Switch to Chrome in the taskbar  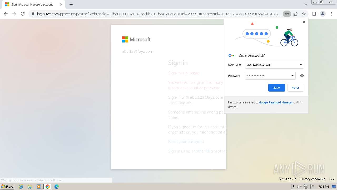click(48, 187)
